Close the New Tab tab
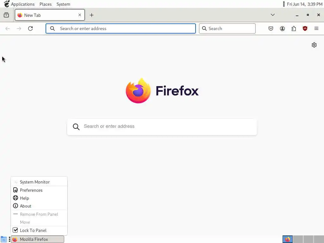 coord(80,15)
